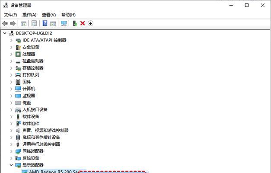Expand the 磁盘驱动器 node
This screenshot has width=271, height=173.
pyautogui.click(x=11, y=61)
